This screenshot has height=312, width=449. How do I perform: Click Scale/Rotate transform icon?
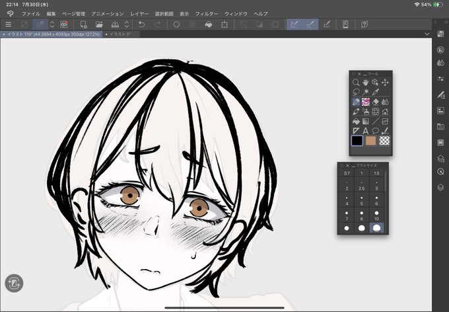224,24
